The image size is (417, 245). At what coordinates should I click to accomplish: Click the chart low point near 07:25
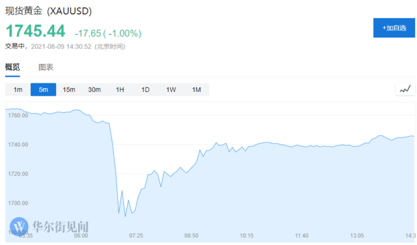tap(125, 216)
